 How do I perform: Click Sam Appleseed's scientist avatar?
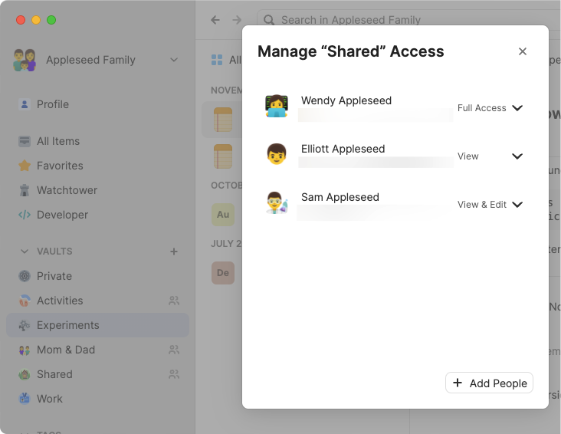pos(277,202)
